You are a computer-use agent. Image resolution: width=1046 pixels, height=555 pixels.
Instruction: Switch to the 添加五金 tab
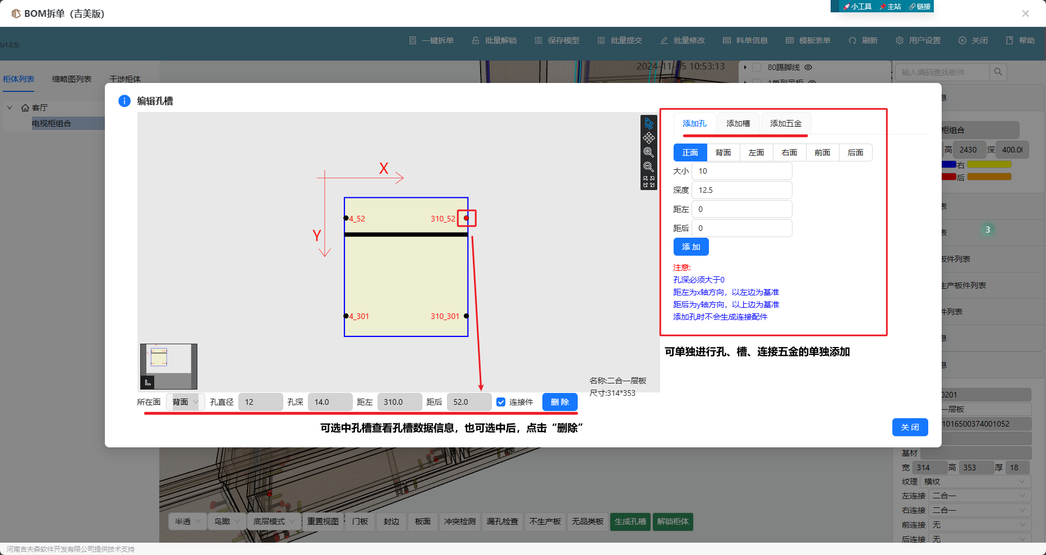point(785,123)
